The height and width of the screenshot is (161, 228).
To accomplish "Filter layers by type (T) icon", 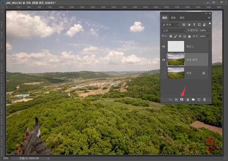I will pos(194,25).
